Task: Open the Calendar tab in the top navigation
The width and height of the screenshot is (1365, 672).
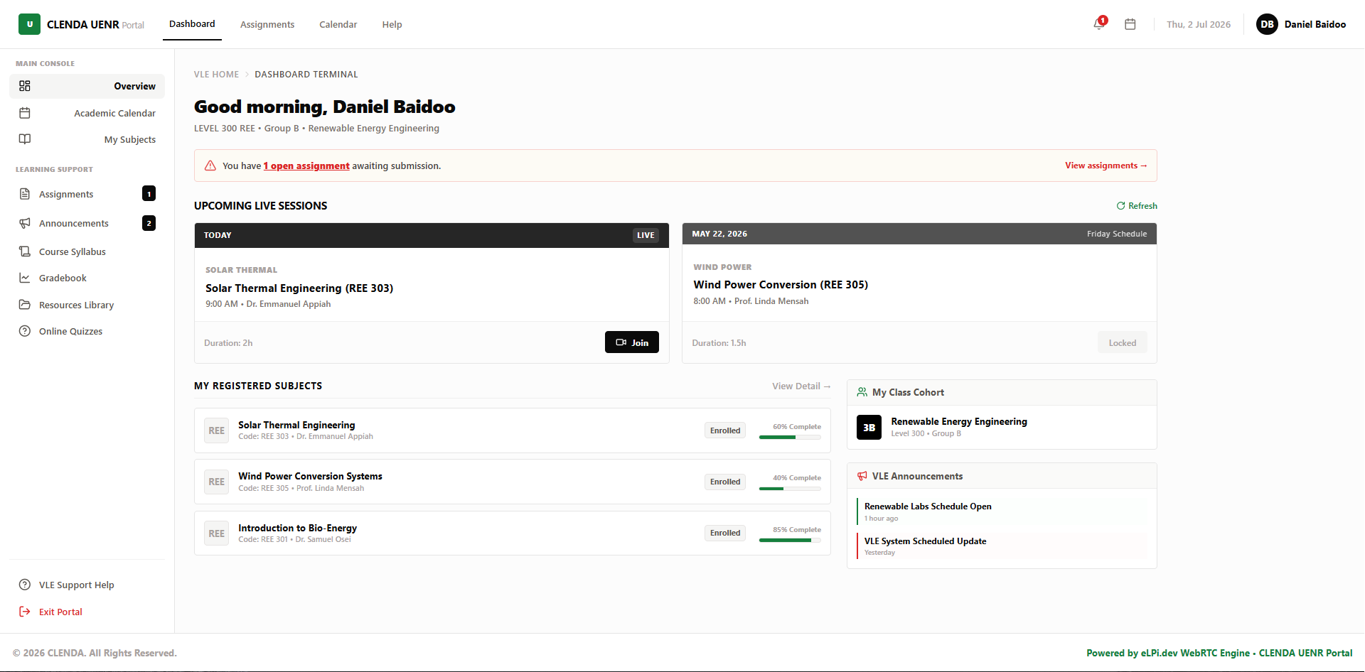Action: [x=338, y=24]
